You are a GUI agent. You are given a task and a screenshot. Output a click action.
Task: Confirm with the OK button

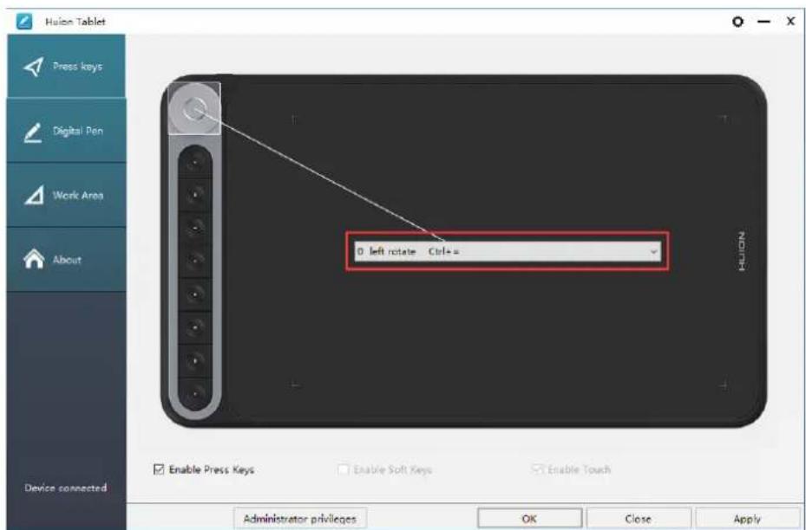(x=529, y=518)
